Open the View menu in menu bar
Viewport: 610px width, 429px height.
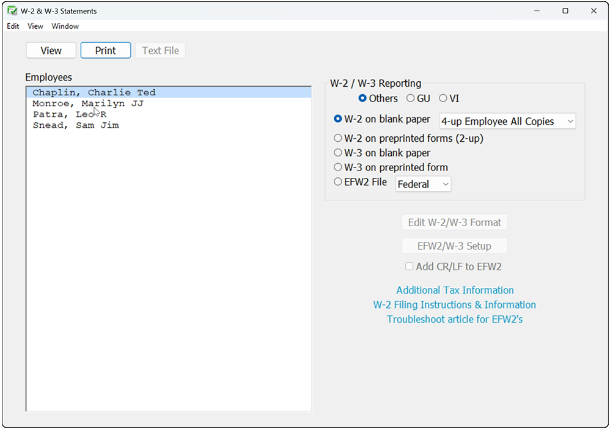35,26
